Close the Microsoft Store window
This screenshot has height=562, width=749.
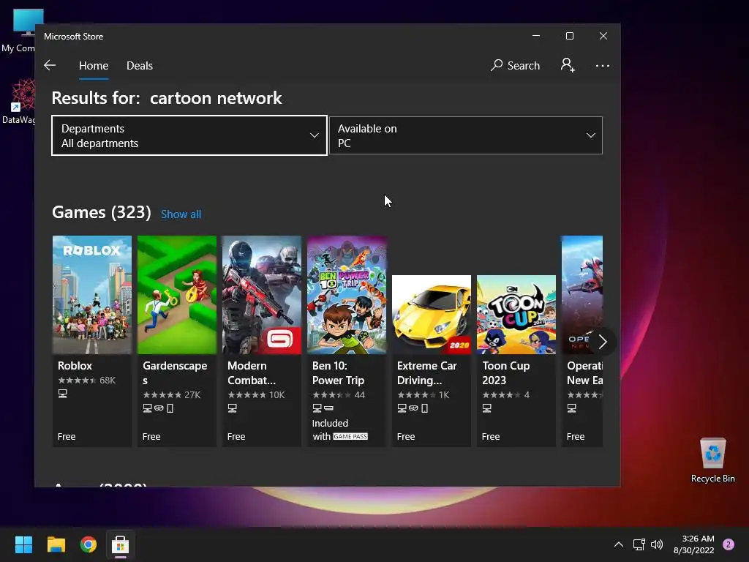(603, 36)
